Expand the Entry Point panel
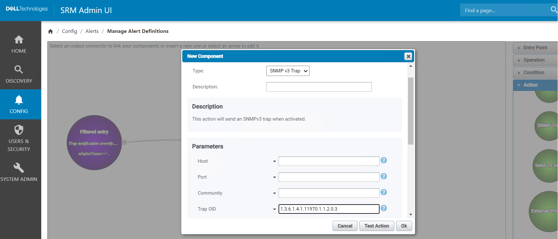The width and height of the screenshot is (558, 239). (x=536, y=48)
